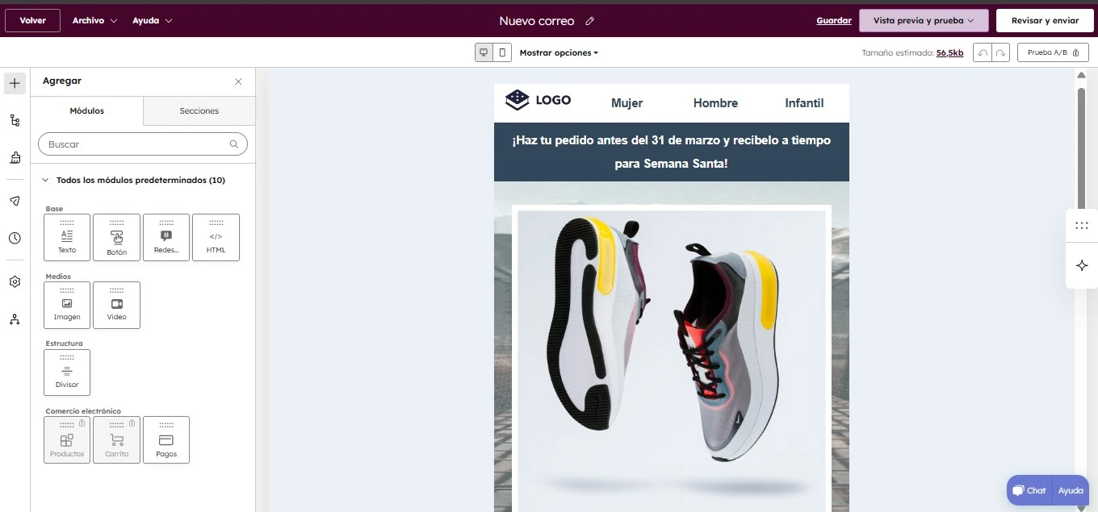Select the HTML module
The height and width of the screenshot is (512, 1098).
[216, 236]
